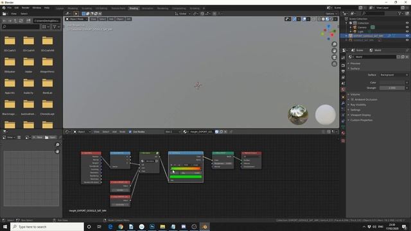The image size is (411, 231).
Task: Hide selected EXPORT_GOOGLE_SAT_WM object eye icon
Action: coord(407,36)
